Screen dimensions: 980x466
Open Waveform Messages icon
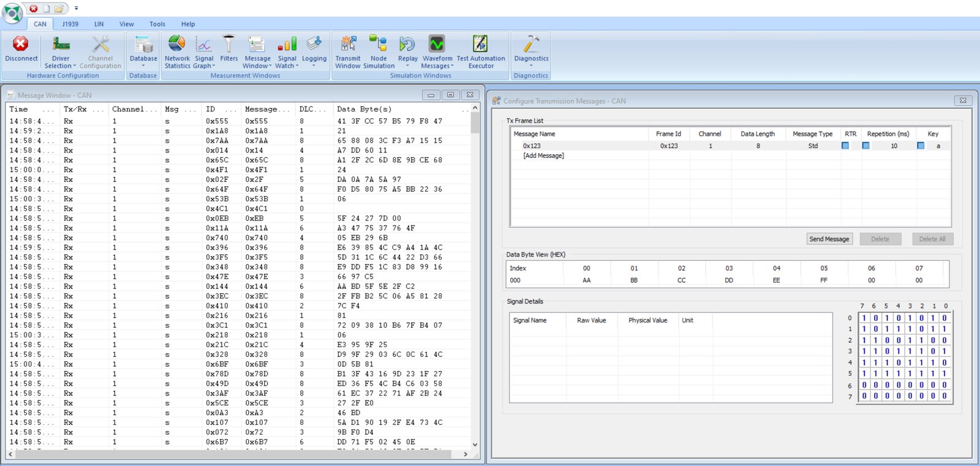coord(437,44)
